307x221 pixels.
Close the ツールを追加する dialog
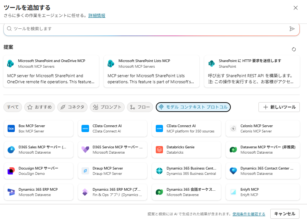296,8
